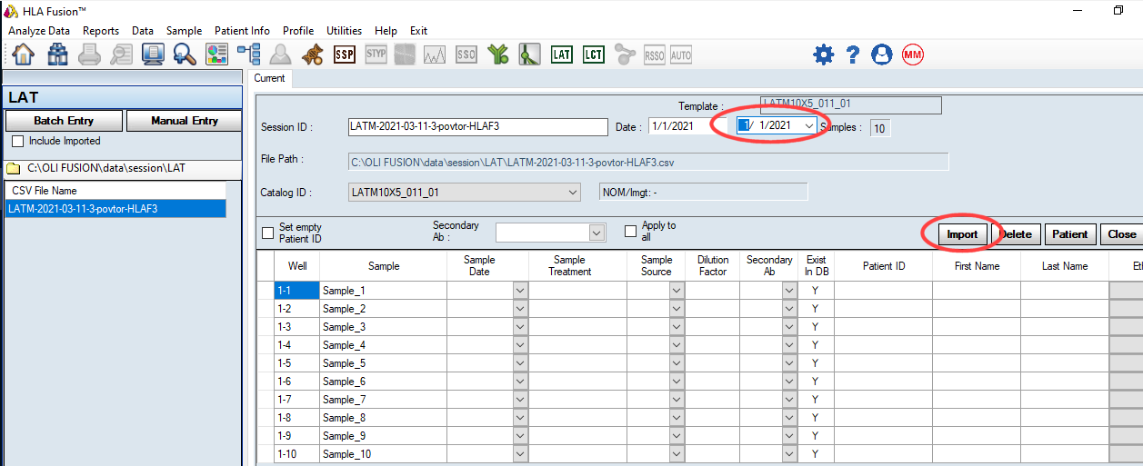The image size is (1143, 466).
Task: Click the AUTO toolbar icon
Action: coord(681,55)
